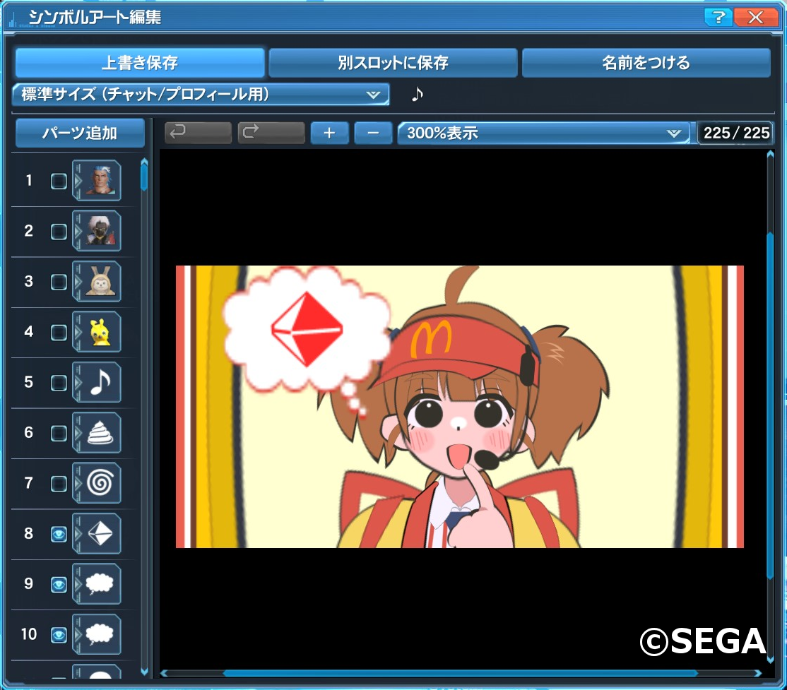Click the canvas horizontal scrollbar thumb
Image resolution: width=787 pixels, height=690 pixels.
pos(460,673)
